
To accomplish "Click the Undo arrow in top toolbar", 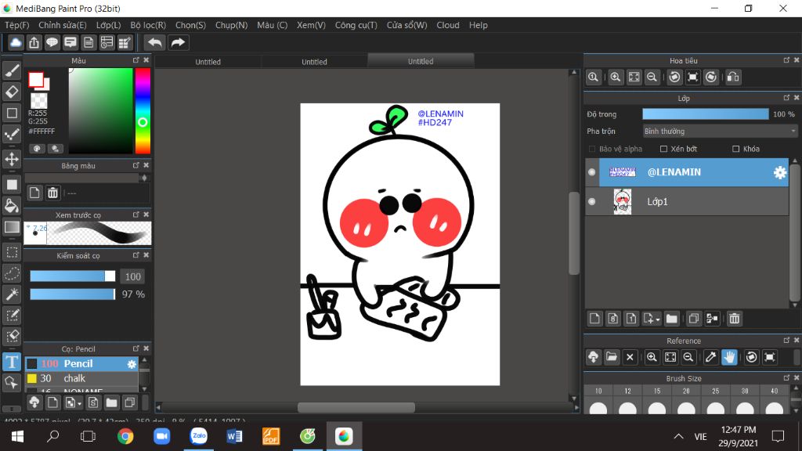I will (154, 42).
